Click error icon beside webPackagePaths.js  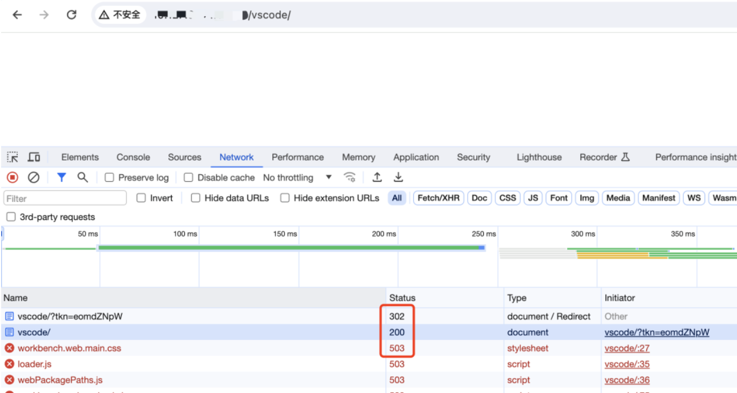(x=9, y=380)
